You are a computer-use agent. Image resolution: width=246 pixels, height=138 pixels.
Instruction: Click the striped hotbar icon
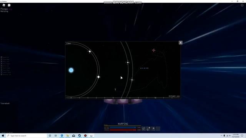click(x=143, y=129)
